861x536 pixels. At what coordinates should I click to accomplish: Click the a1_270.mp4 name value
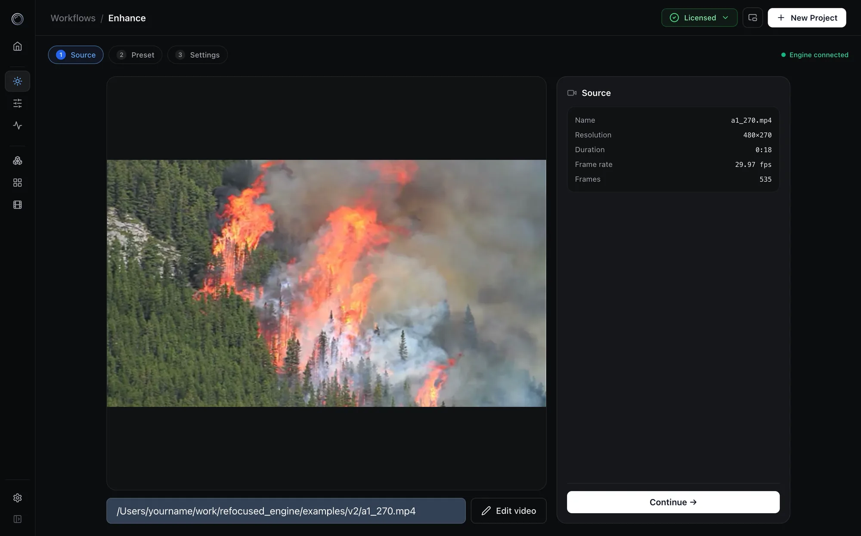coord(751,120)
